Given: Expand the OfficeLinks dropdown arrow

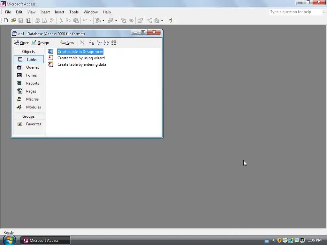Looking at the screenshot, I should tap(103, 20).
